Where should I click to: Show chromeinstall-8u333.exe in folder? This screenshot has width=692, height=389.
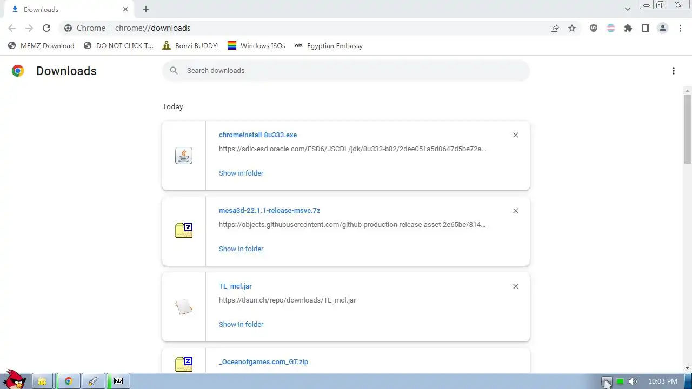(241, 173)
